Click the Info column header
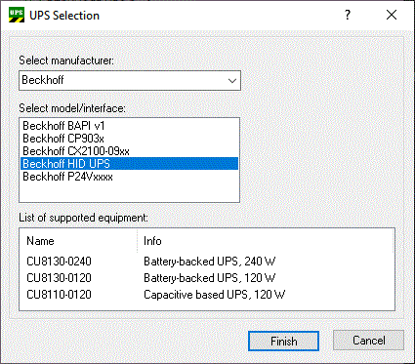 tap(266, 241)
